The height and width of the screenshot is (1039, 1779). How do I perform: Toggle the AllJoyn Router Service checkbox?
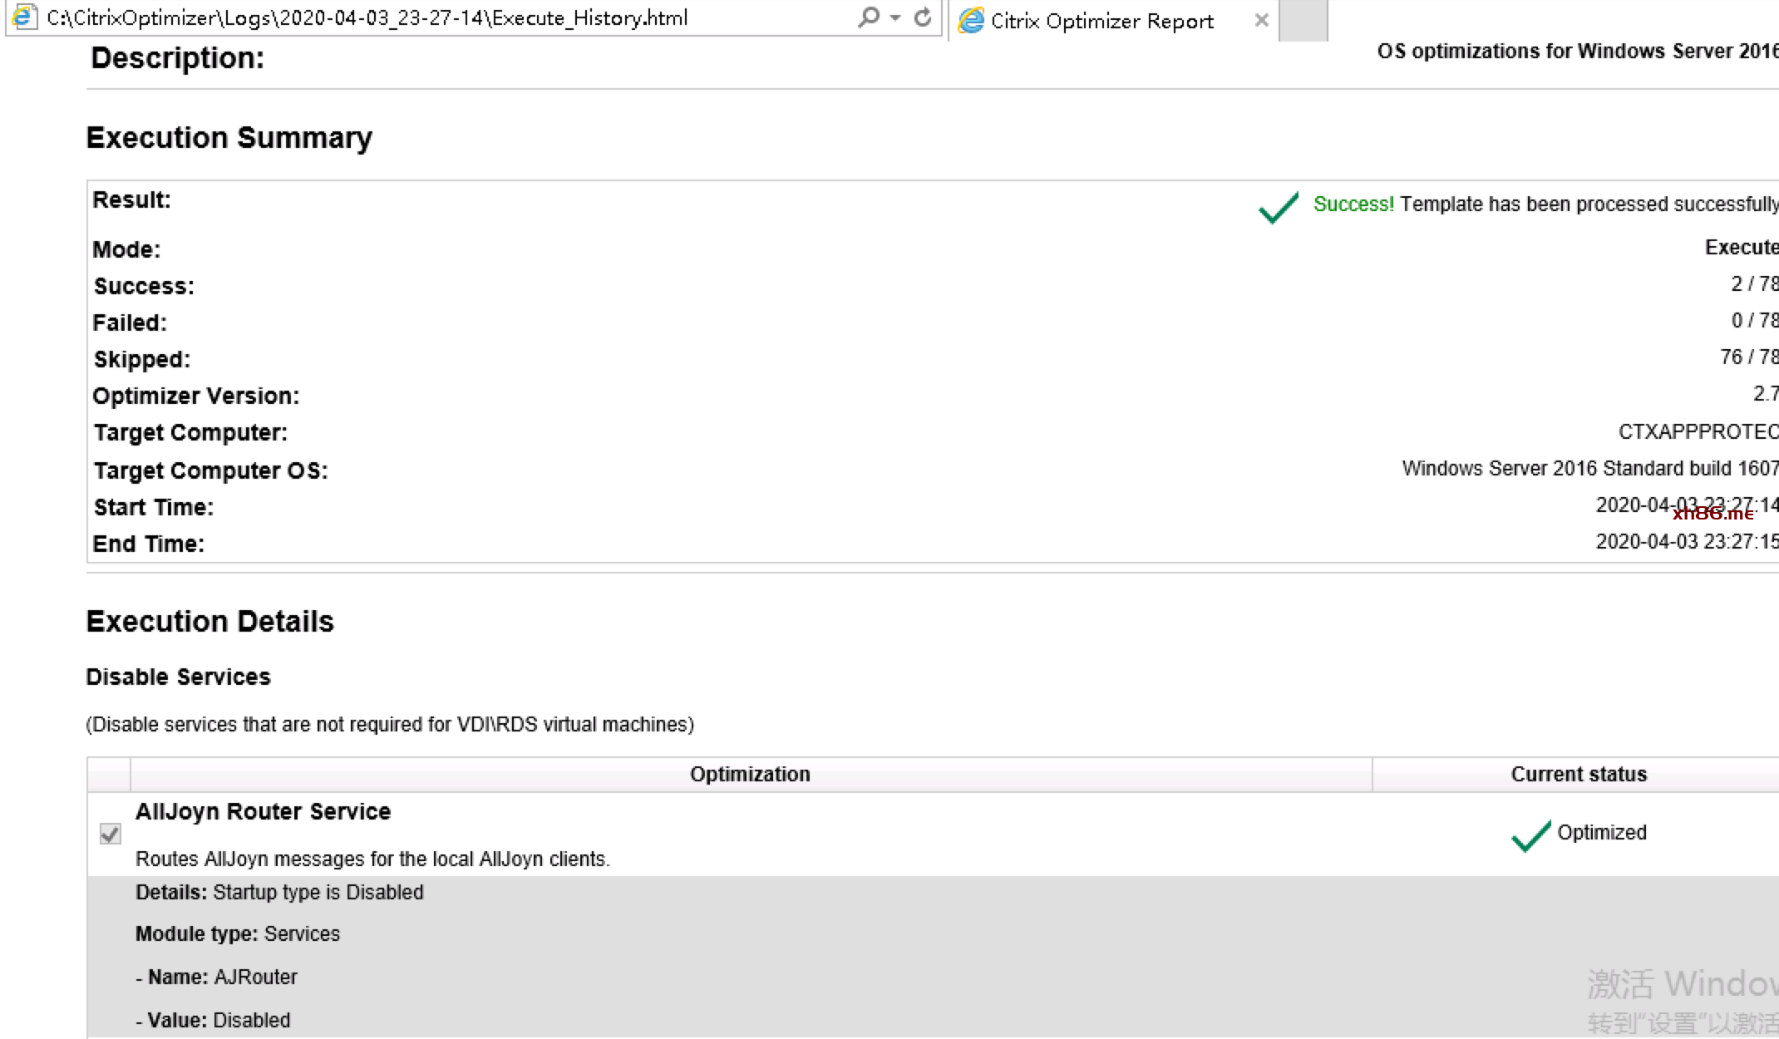(110, 834)
